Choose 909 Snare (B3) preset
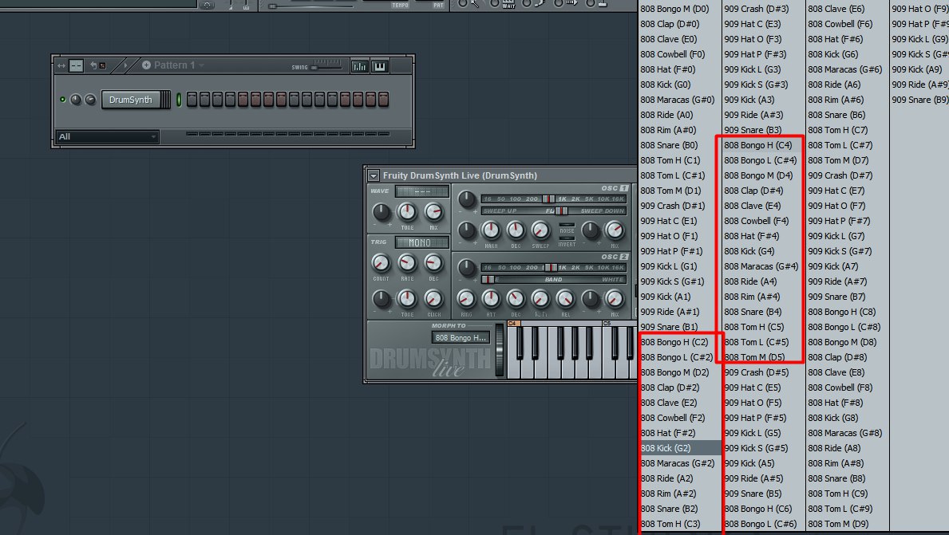 pyautogui.click(x=753, y=130)
